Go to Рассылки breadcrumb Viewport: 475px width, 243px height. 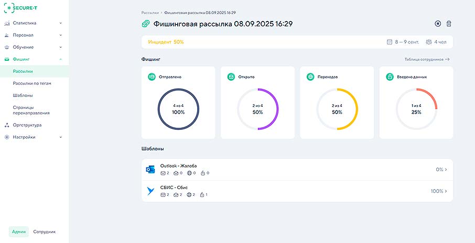tap(150, 13)
